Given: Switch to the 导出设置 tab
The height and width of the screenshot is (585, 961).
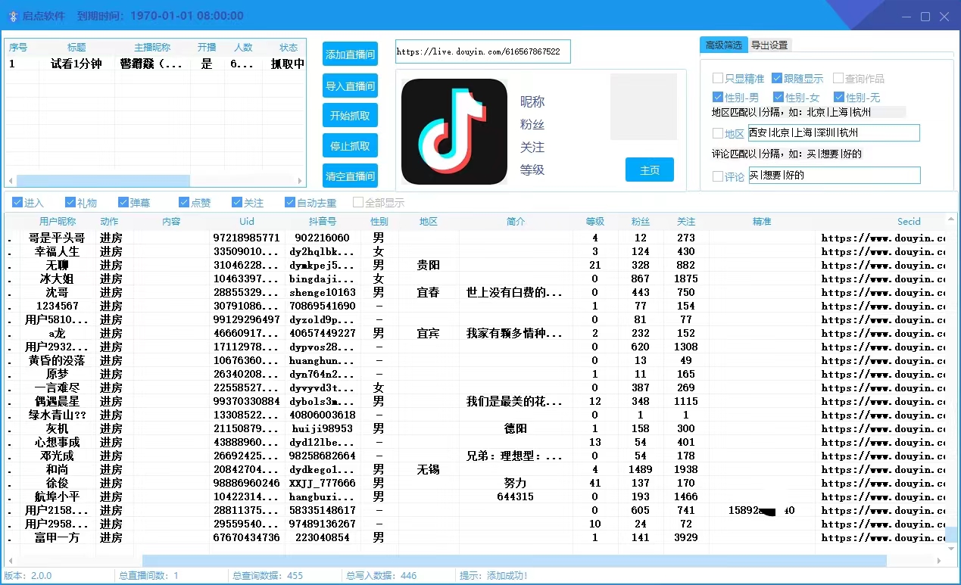Looking at the screenshot, I should [x=769, y=45].
